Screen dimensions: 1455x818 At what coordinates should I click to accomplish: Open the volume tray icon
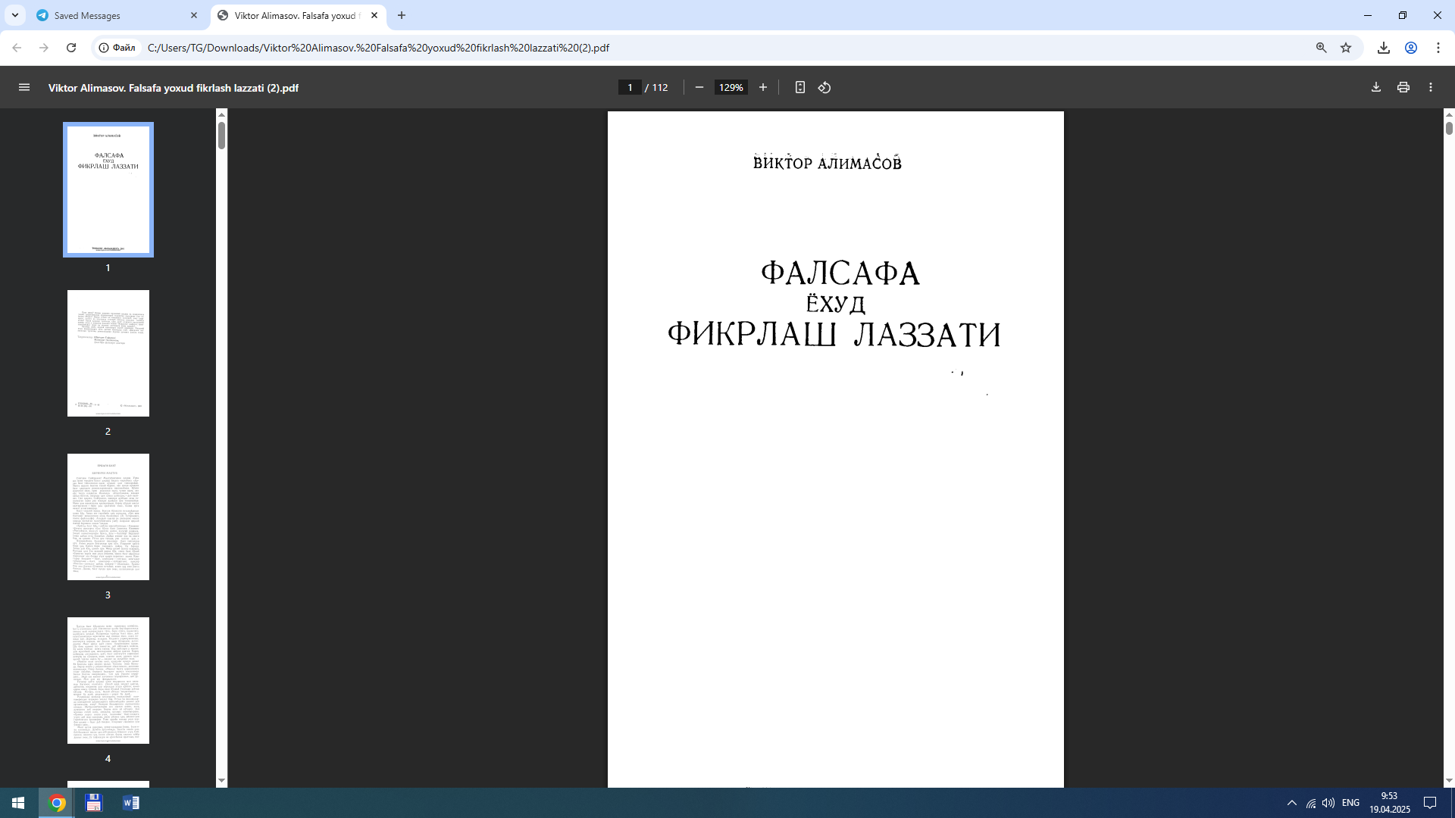(1328, 803)
